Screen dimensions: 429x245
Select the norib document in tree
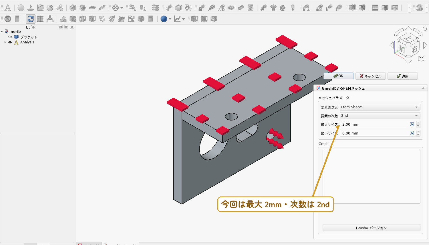[x=16, y=32]
